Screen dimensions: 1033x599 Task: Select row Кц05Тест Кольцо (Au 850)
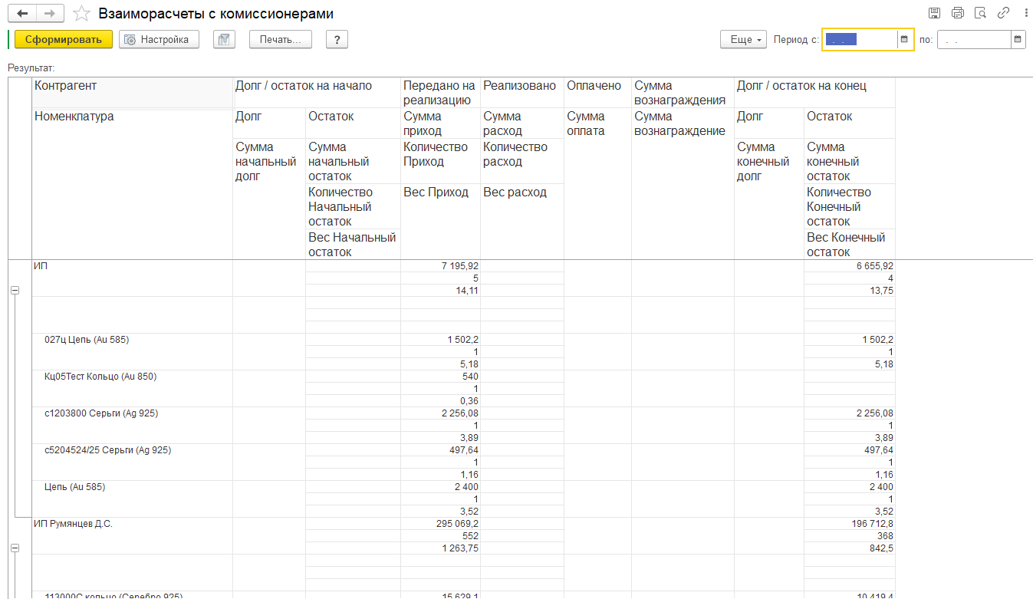pyautogui.click(x=132, y=388)
